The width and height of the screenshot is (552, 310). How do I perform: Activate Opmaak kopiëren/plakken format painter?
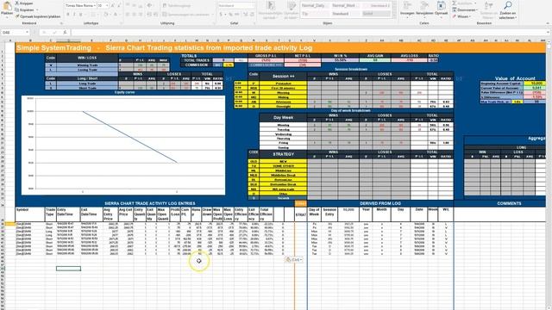(38, 16)
